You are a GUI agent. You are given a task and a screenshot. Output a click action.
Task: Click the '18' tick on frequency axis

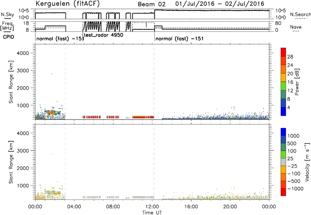[x=26, y=23]
